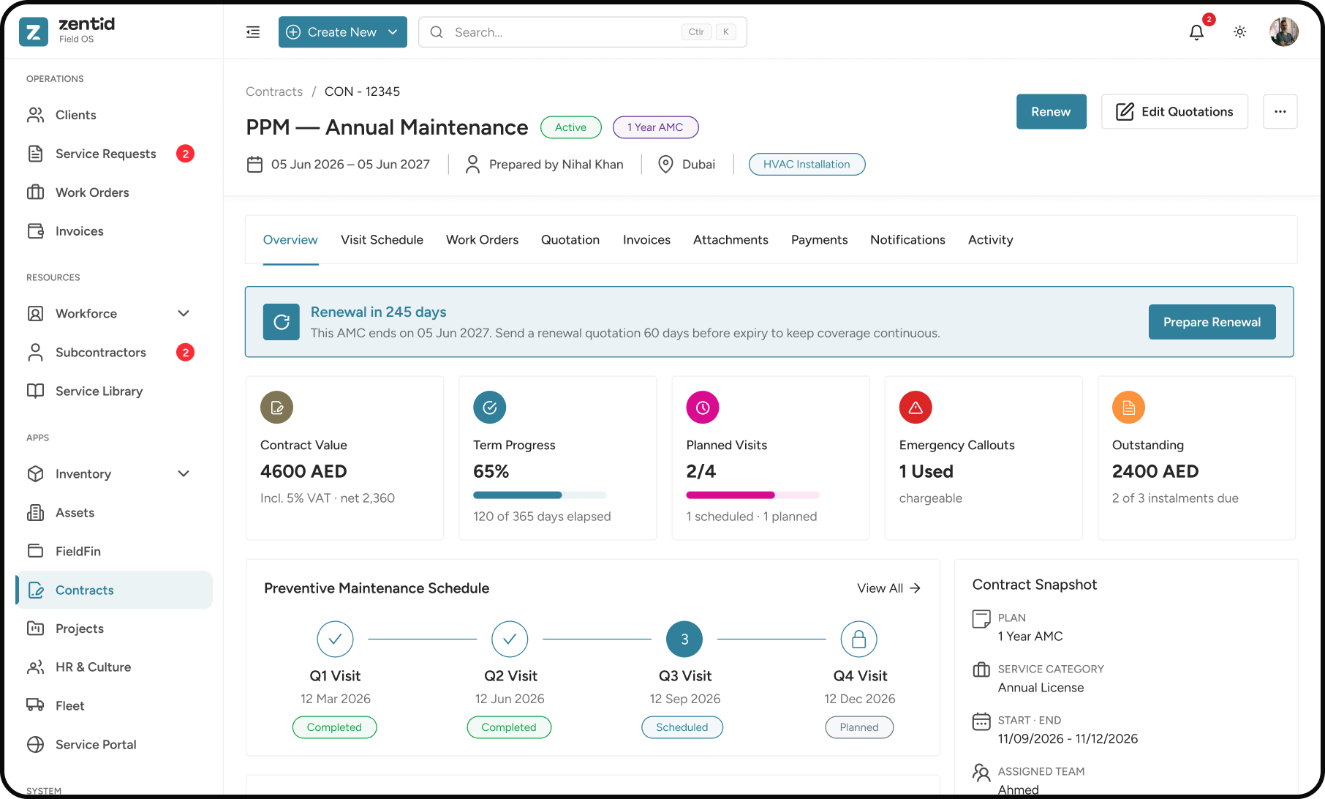Screen dimensions: 1325x799
Task: Click the Term Progress checkmark icon
Action: [x=489, y=408]
